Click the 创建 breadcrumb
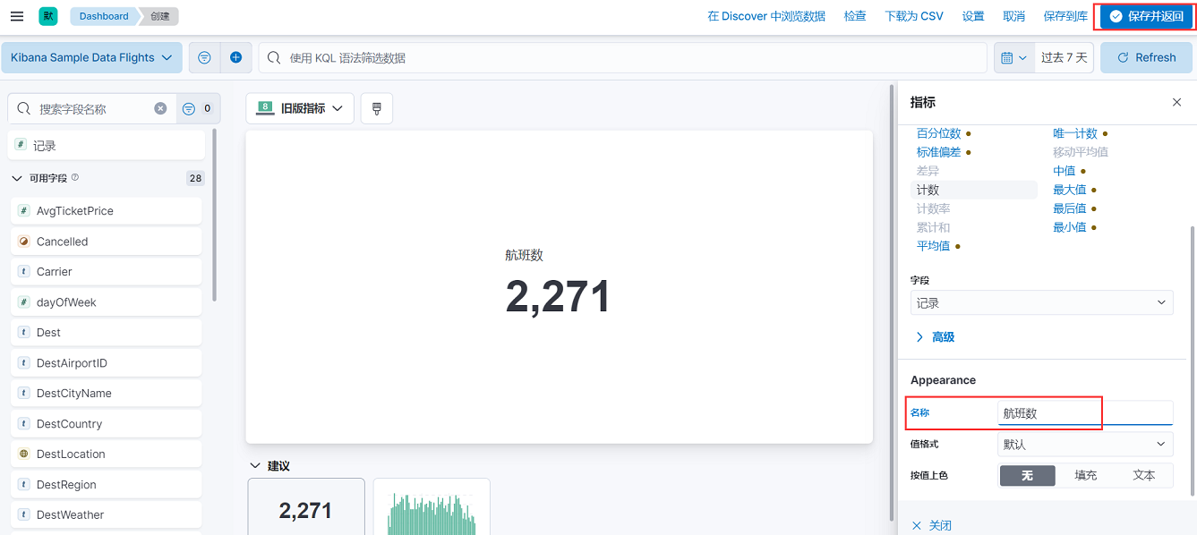 click(x=162, y=16)
